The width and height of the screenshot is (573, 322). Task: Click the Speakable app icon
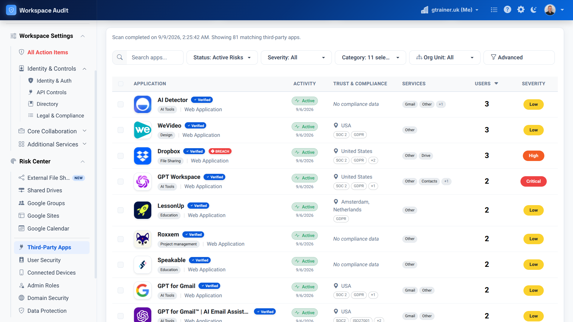coord(142,264)
